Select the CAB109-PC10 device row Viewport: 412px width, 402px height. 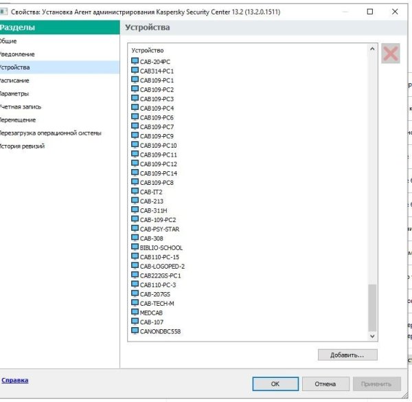(x=154, y=146)
